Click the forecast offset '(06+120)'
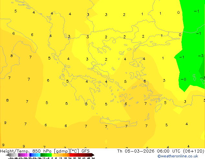205x159 pixels. click(x=193, y=151)
